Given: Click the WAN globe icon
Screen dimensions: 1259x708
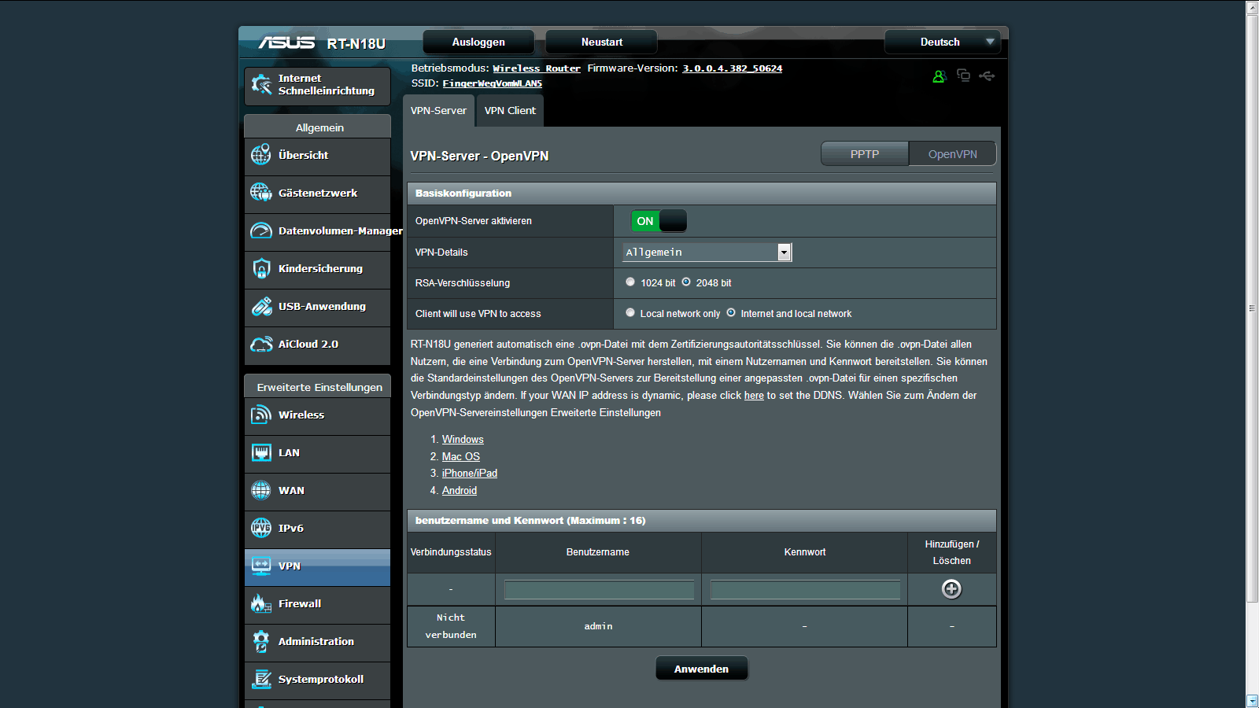Looking at the screenshot, I should coord(261,490).
